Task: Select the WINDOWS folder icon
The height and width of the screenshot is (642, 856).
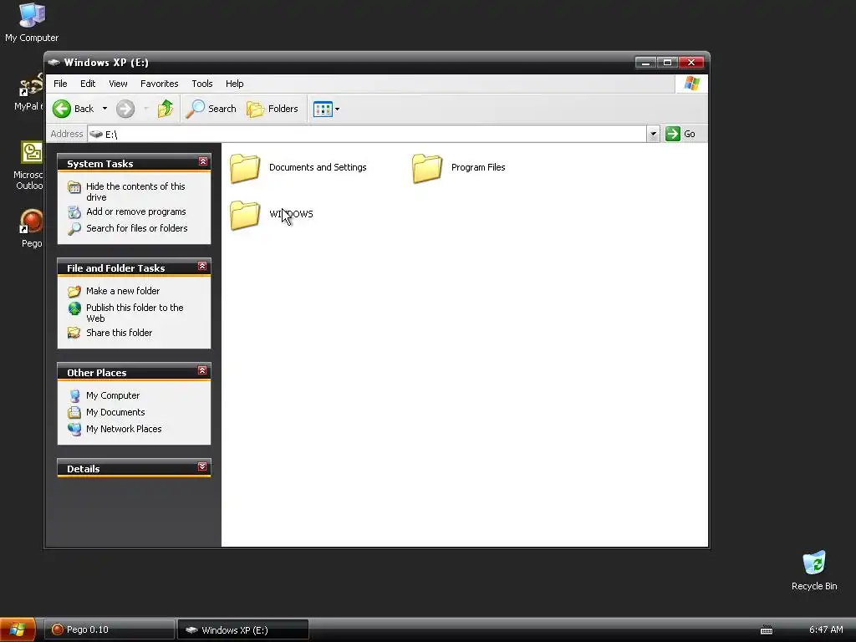Action: tap(245, 215)
